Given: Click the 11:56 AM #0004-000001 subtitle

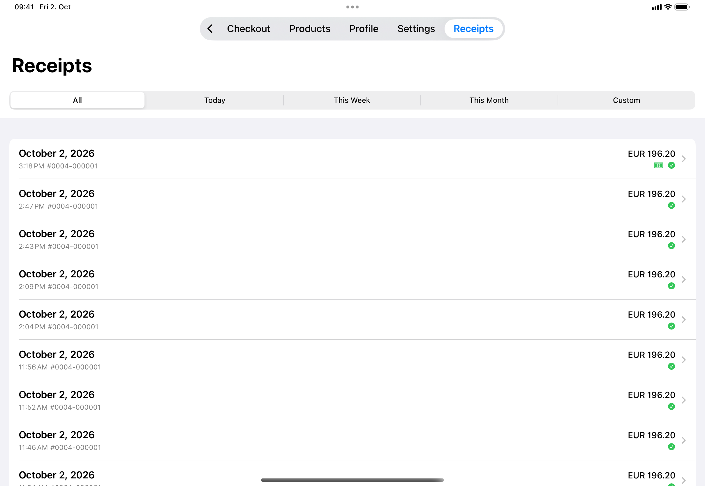Looking at the screenshot, I should tap(60, 367).
